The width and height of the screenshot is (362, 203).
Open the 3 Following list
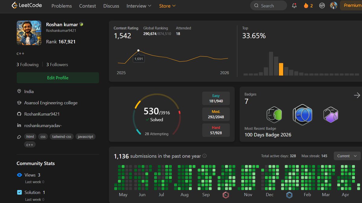coord(27,65)
